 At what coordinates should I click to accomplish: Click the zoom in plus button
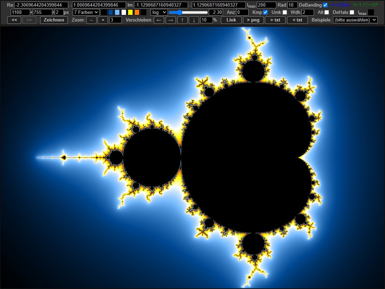pyautogui.click(x=103, y=20)
